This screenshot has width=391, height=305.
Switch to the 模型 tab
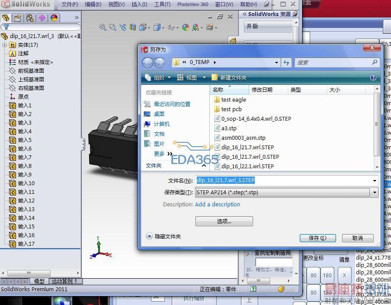point(39,281)
